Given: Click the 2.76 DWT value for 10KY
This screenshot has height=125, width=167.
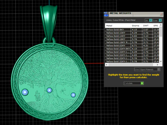Looking at the screenshot, I should (146, 33).
